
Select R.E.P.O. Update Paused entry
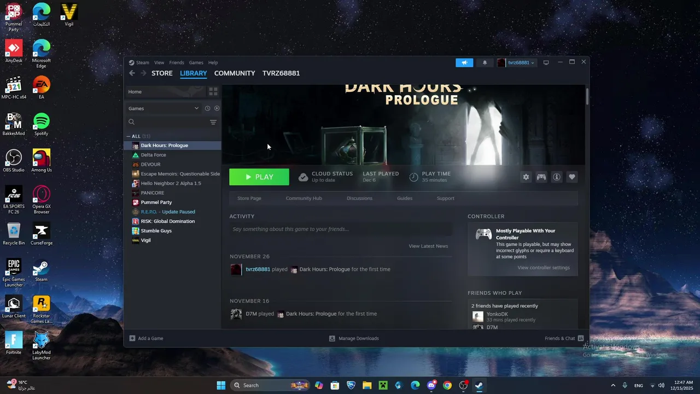pos(173,212)
